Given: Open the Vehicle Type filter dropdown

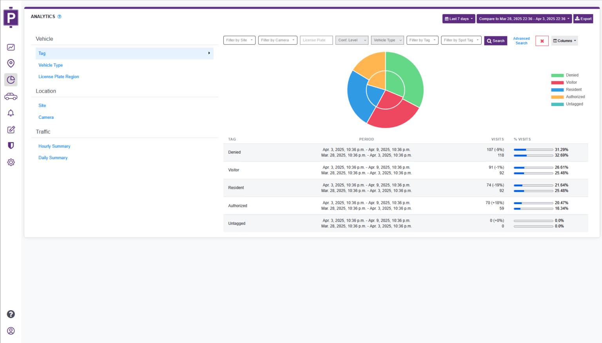Looking at the screenshot, I should (x=388, y=40).
